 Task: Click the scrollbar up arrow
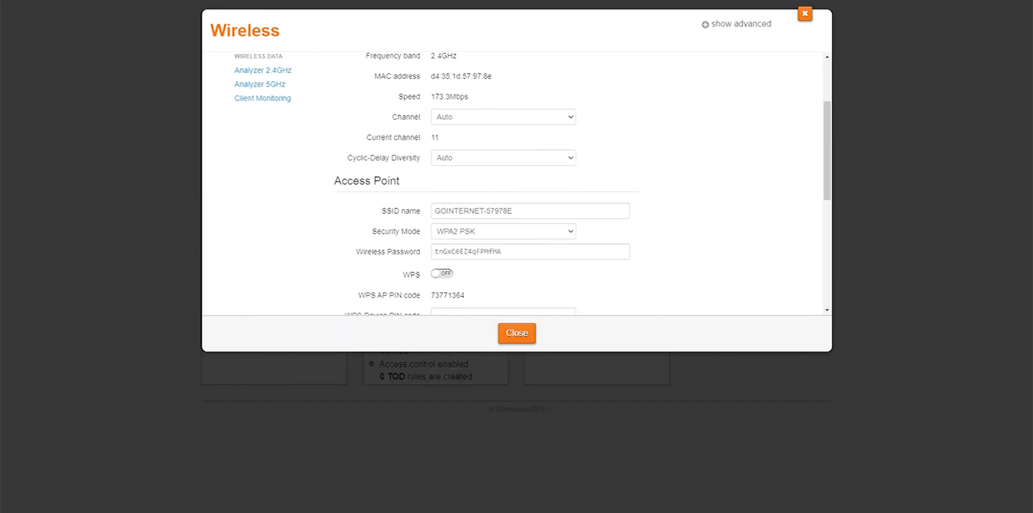827,57
